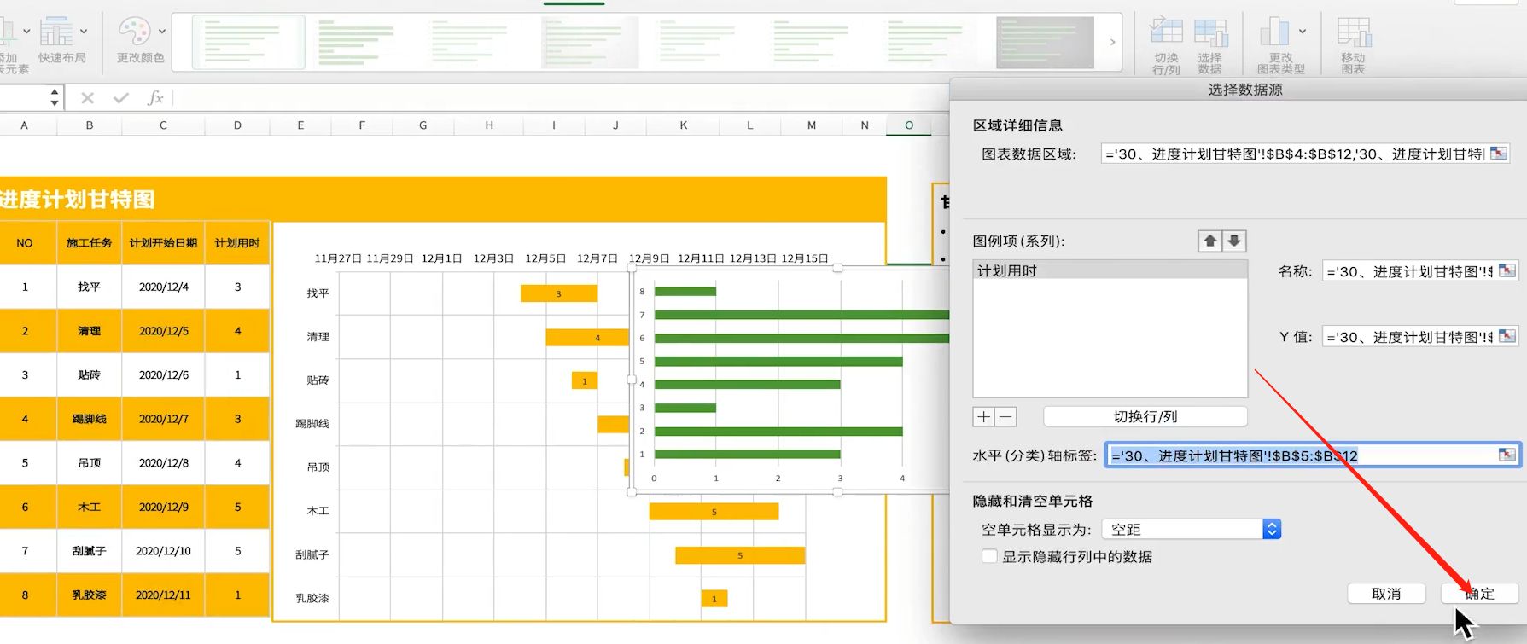Image resolution: width=1527 pixels, height=644 pixels.
Task: Click range picker for 名称 field
Action: (1507, 271)
